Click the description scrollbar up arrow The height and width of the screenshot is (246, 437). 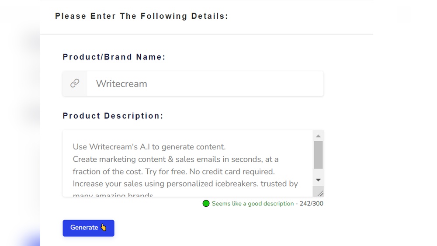[318, 135]
